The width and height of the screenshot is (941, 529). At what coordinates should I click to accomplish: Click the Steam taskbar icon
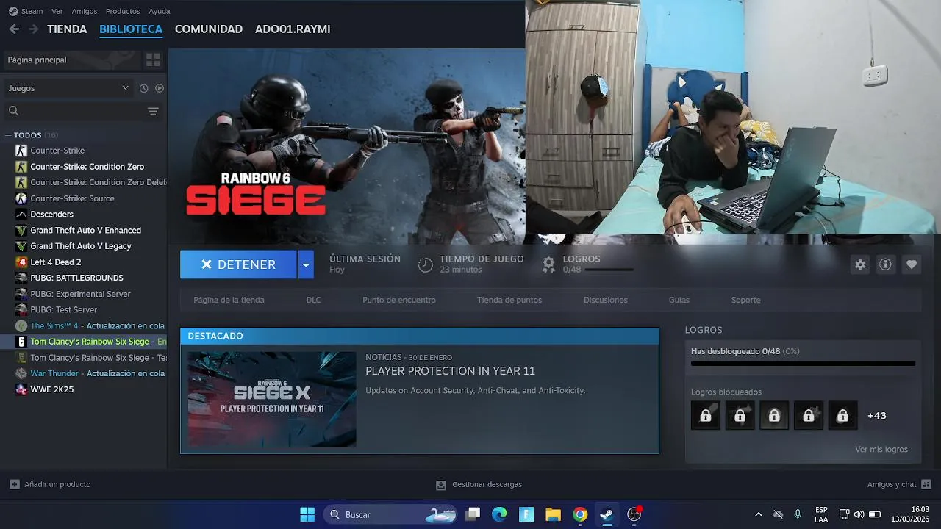point(607,514)
